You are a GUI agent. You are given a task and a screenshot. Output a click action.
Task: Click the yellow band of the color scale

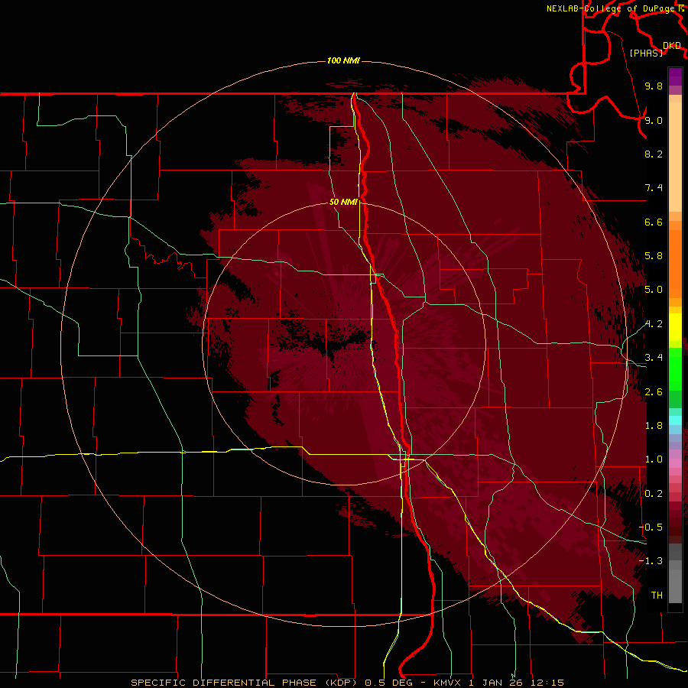pyautogui.click(x=675, y=327)
